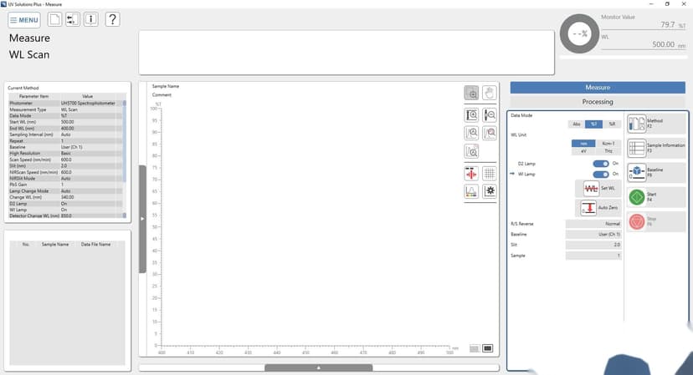Click the Set WL icon

[591, 189]
